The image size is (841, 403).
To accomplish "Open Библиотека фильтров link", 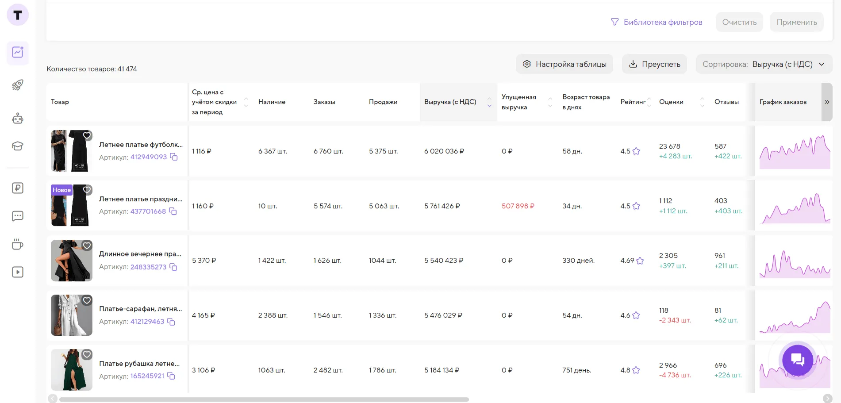I will click(x=657, y=22).
